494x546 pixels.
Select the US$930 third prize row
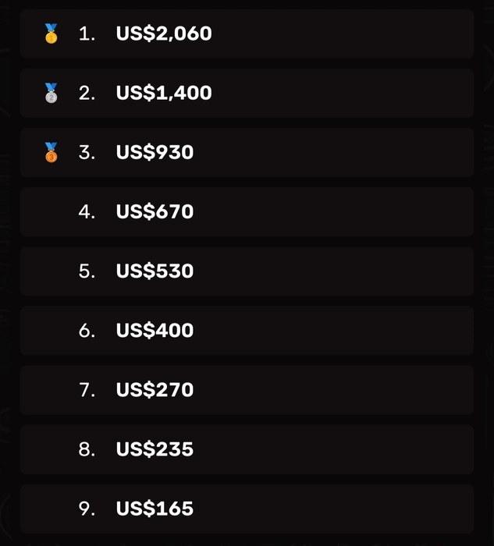pos(247,153)
